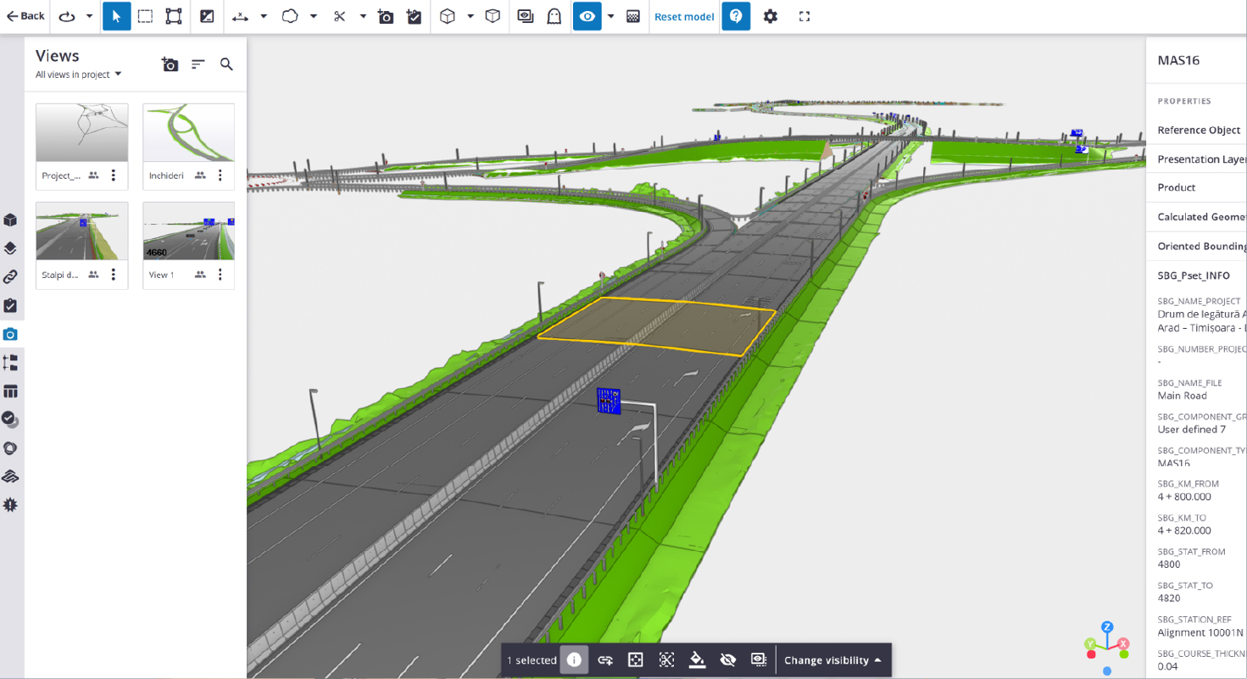Toggle the properties info button in selection bar
This screenshot has width=1247, height=679.
(574, 660)
